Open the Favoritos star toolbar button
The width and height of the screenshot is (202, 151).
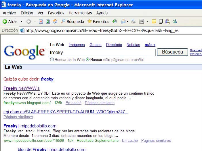click(98, 22)
